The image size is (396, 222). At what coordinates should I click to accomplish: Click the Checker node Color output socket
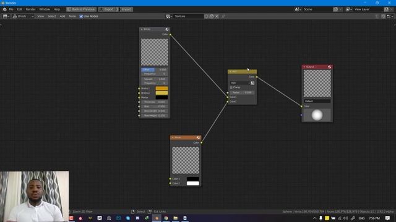click(x=201, y=142)
